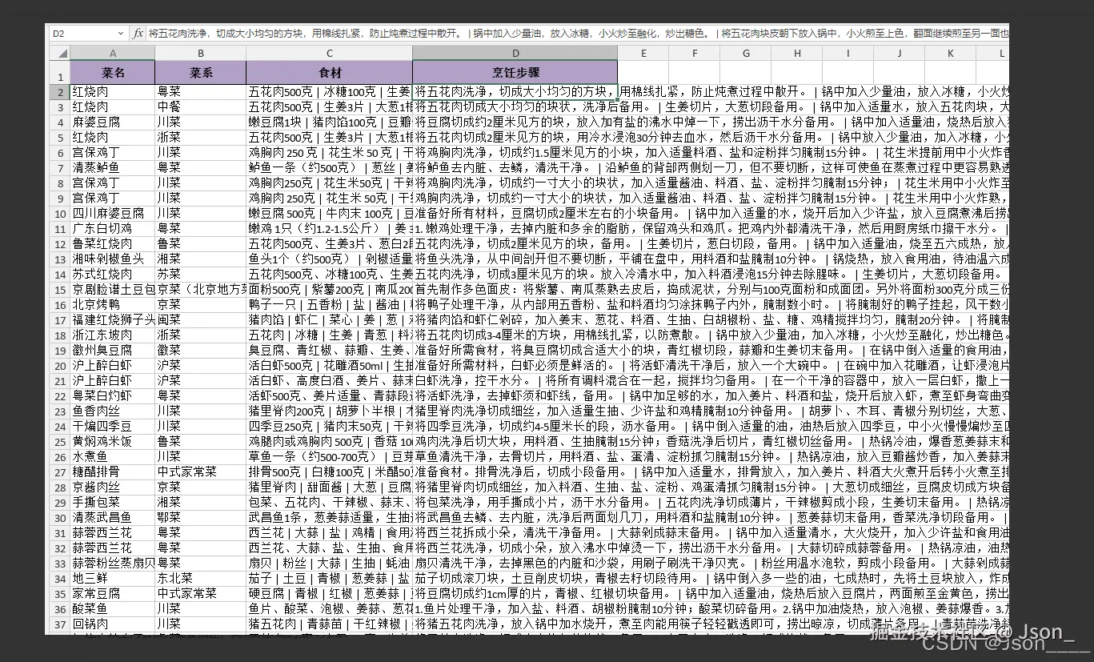Click the ingredients cell starting 鲈鱼一条
This screenshot has height=662, width=1094.
click(x=330, y=167)
